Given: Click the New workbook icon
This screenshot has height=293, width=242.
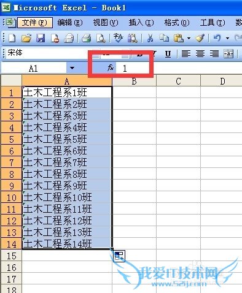Looking at the screenshot, I should click(x=12, y=38).
